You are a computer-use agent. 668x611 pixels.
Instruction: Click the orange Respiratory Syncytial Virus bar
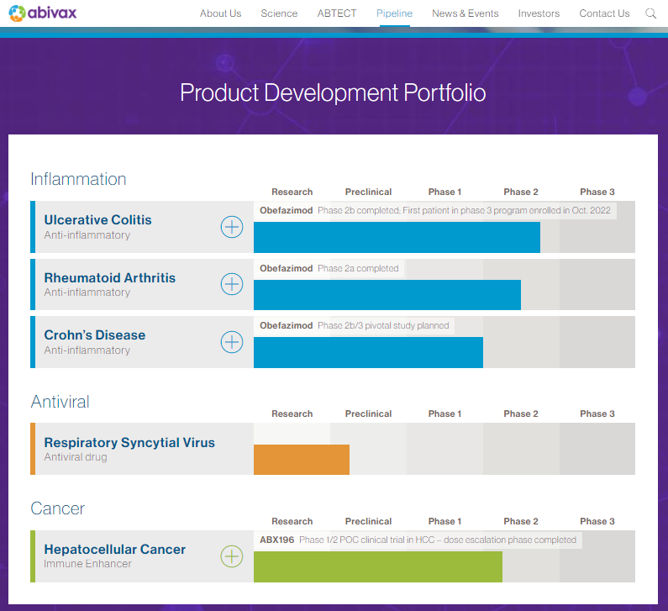[x=302, y=460]
